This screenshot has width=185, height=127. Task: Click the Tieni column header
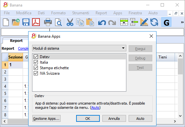166,57
